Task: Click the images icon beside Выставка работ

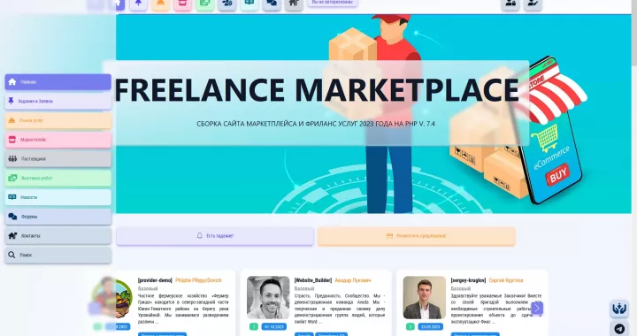Action: [12, 178]
